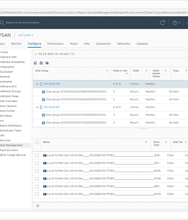Click the browser address bar URL
Image resolution: width=188 pixels, height=220 pixels.
click(x=94, y=13)
